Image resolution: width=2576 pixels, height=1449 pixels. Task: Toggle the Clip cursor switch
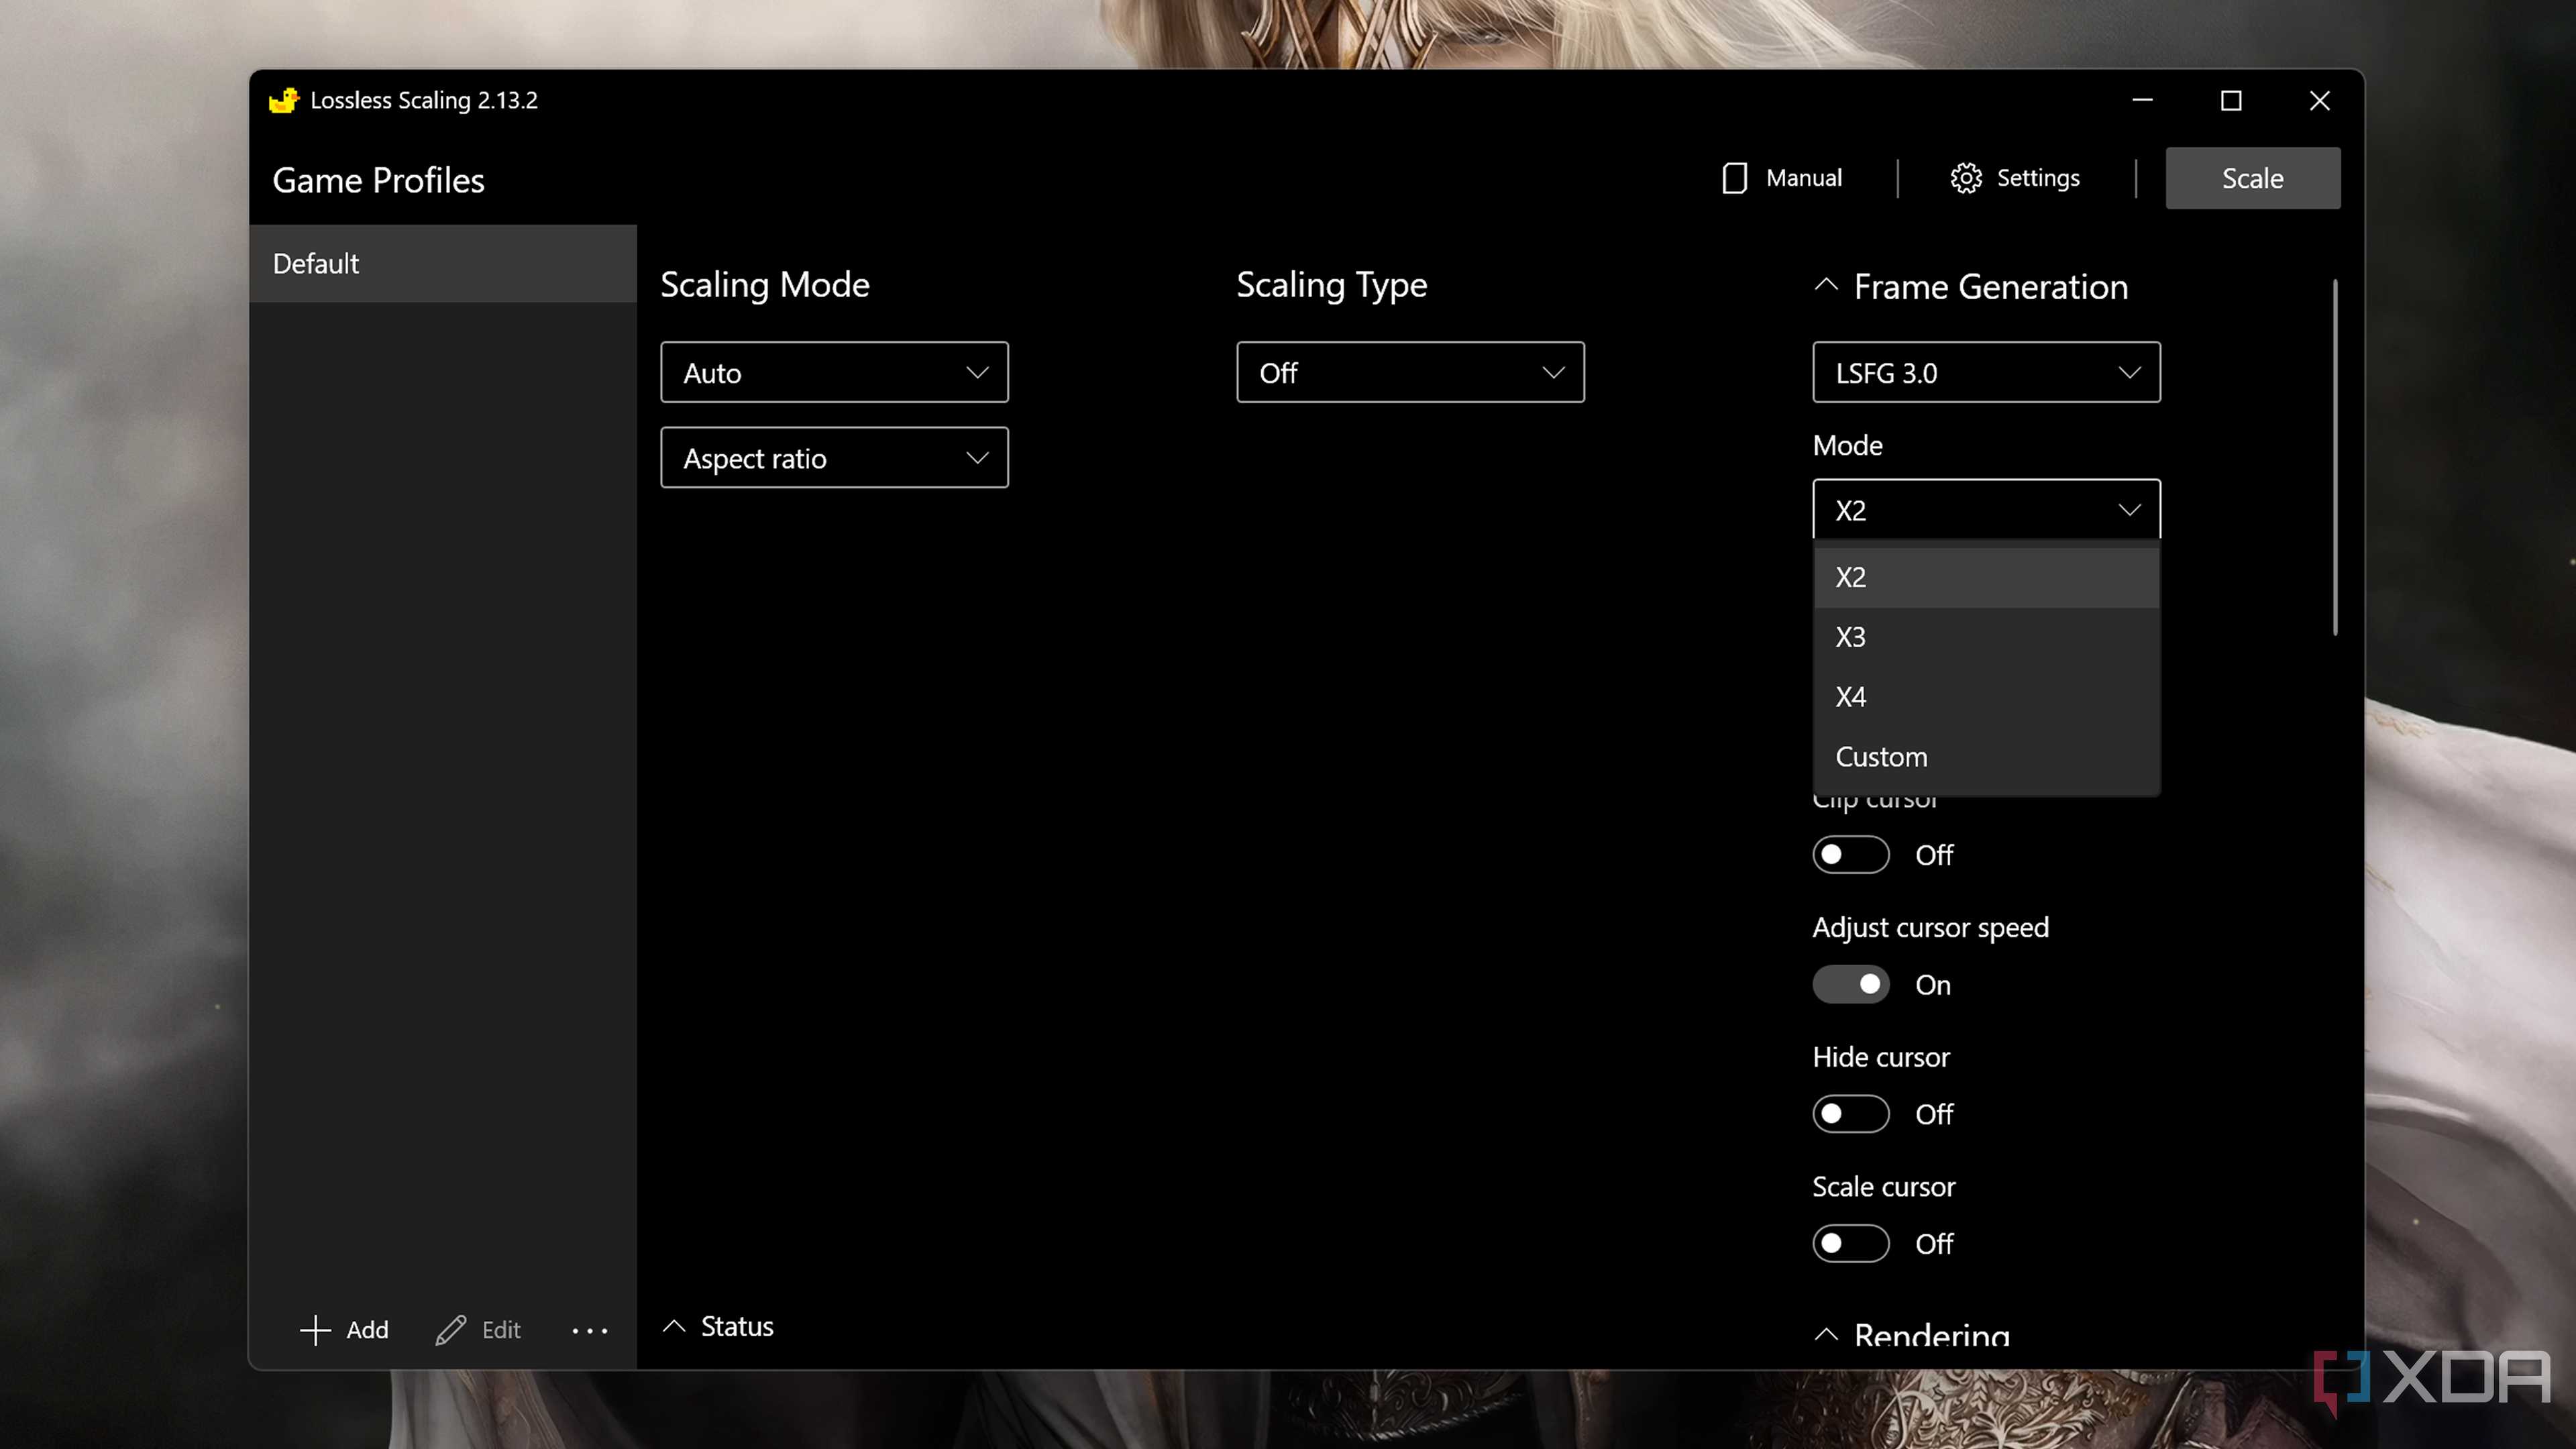(x=1851, y=855)
